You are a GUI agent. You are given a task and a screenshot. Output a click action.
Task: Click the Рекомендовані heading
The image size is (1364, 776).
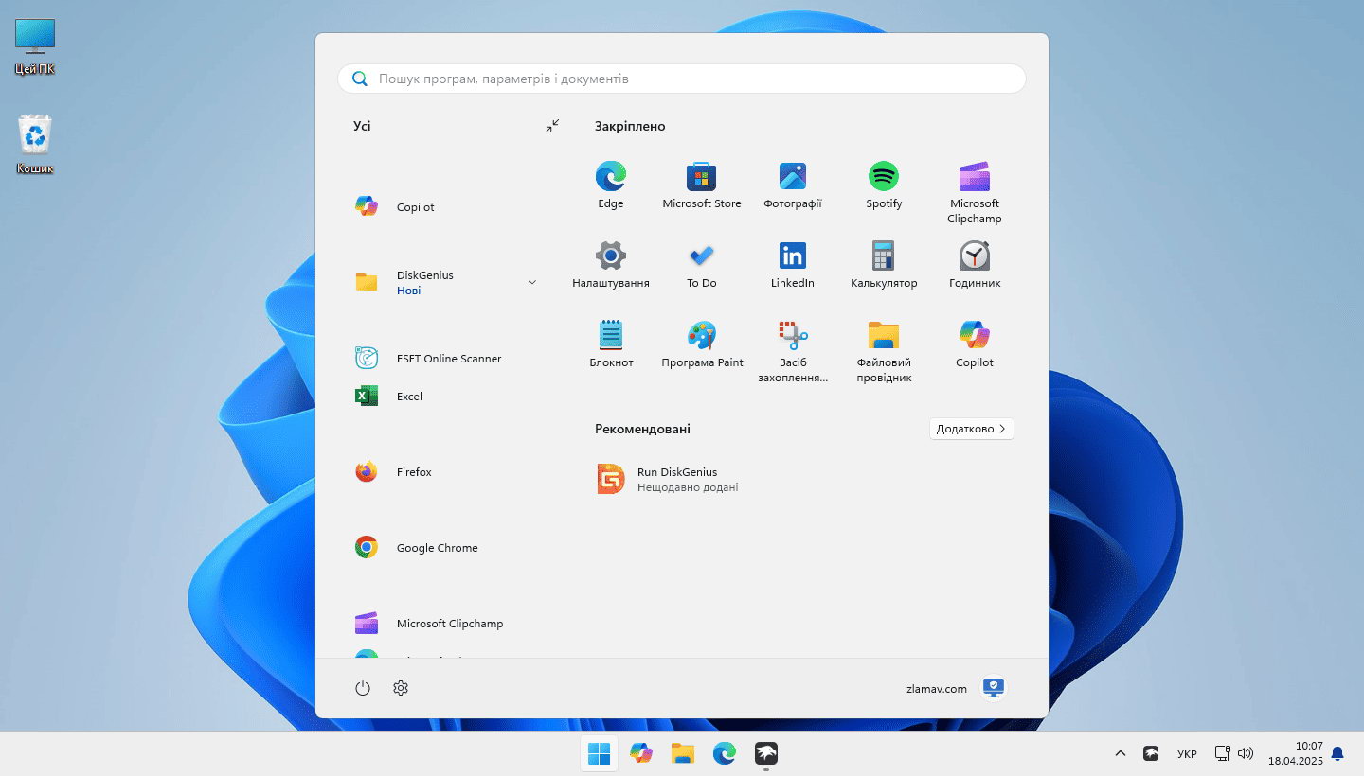tap(642, 429)
